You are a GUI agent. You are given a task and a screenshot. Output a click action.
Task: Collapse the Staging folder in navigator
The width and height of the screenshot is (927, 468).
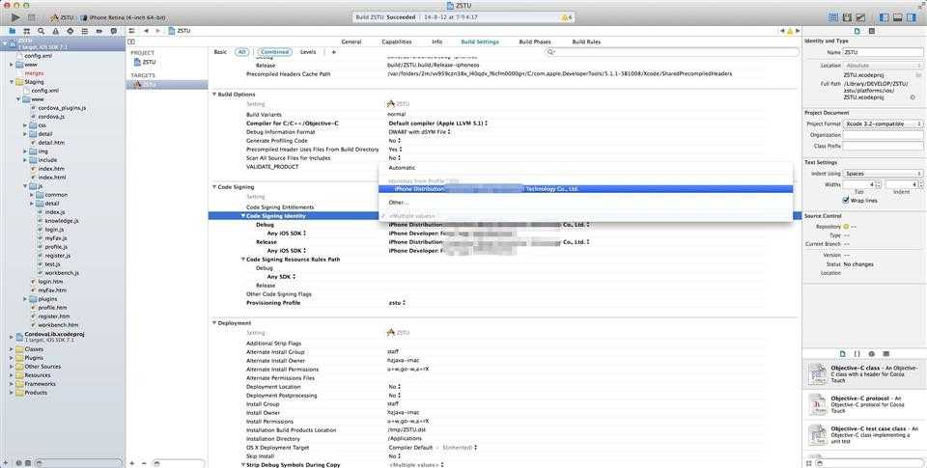[12, 82]
